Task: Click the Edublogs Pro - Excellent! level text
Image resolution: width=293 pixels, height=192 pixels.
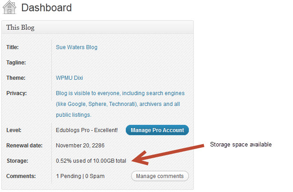Action: tap(87, 130)
